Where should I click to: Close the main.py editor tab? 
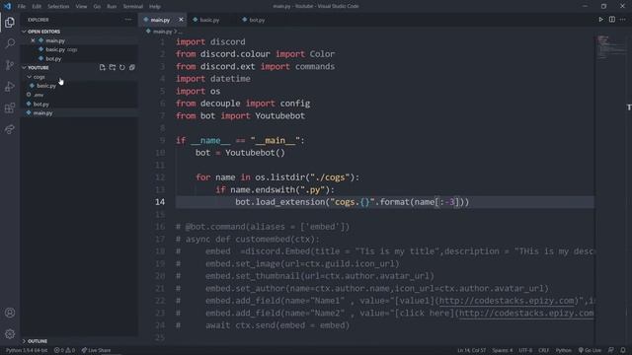(181, 20)
